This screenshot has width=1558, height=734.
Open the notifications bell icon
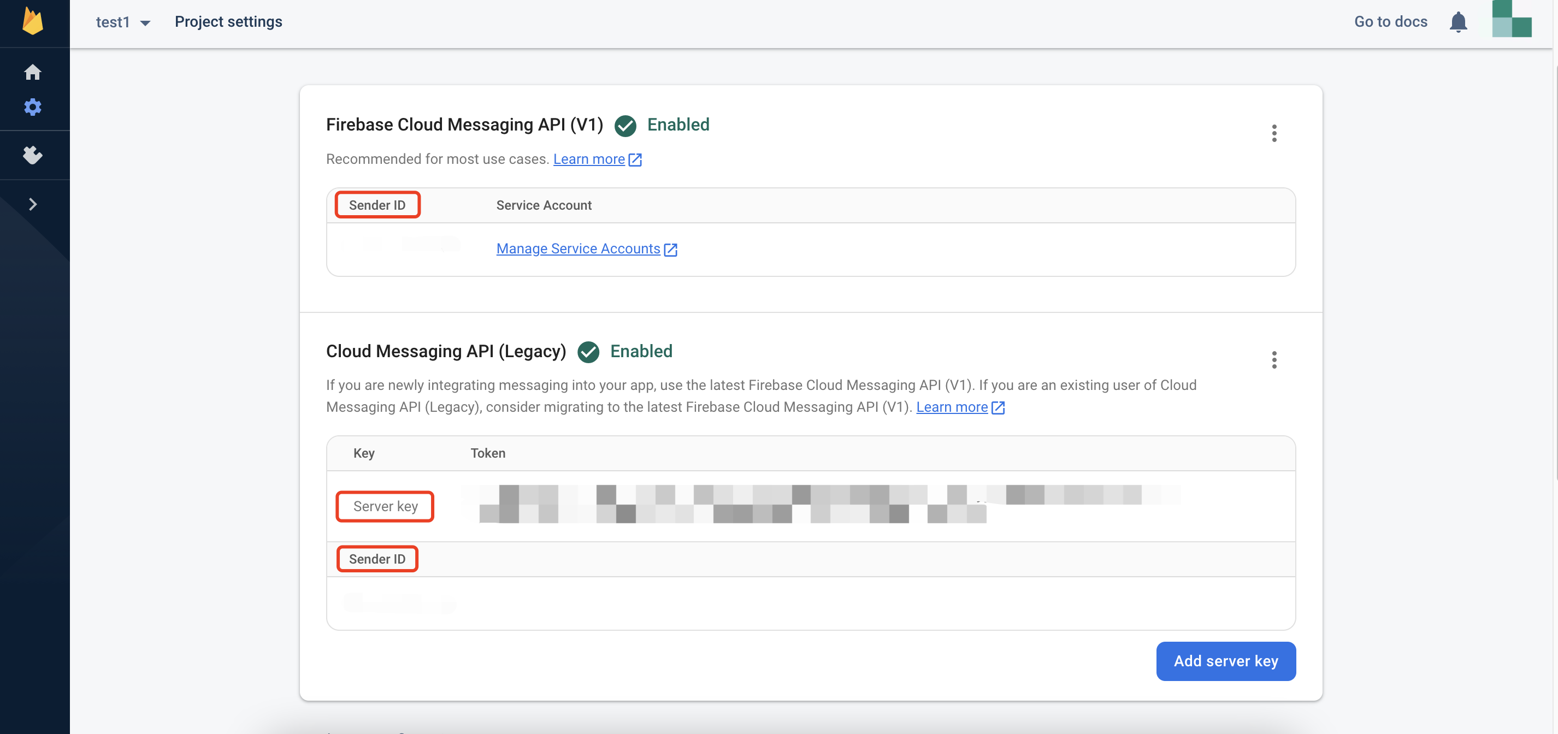click(1458, 22)
